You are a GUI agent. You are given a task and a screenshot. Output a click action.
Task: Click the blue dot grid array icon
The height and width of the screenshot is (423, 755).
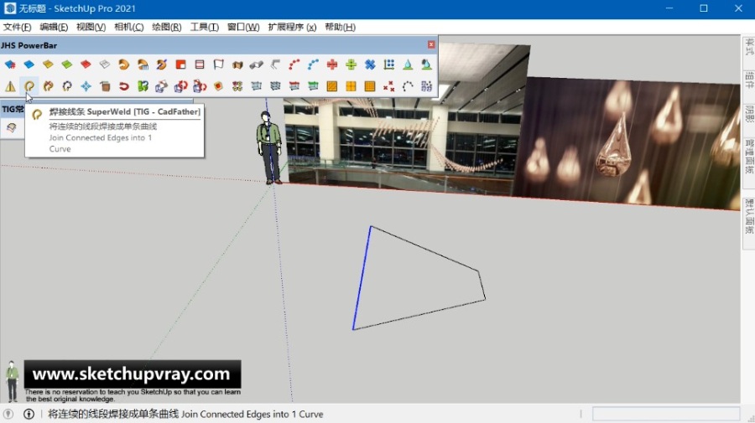click(x=389, y=64)
